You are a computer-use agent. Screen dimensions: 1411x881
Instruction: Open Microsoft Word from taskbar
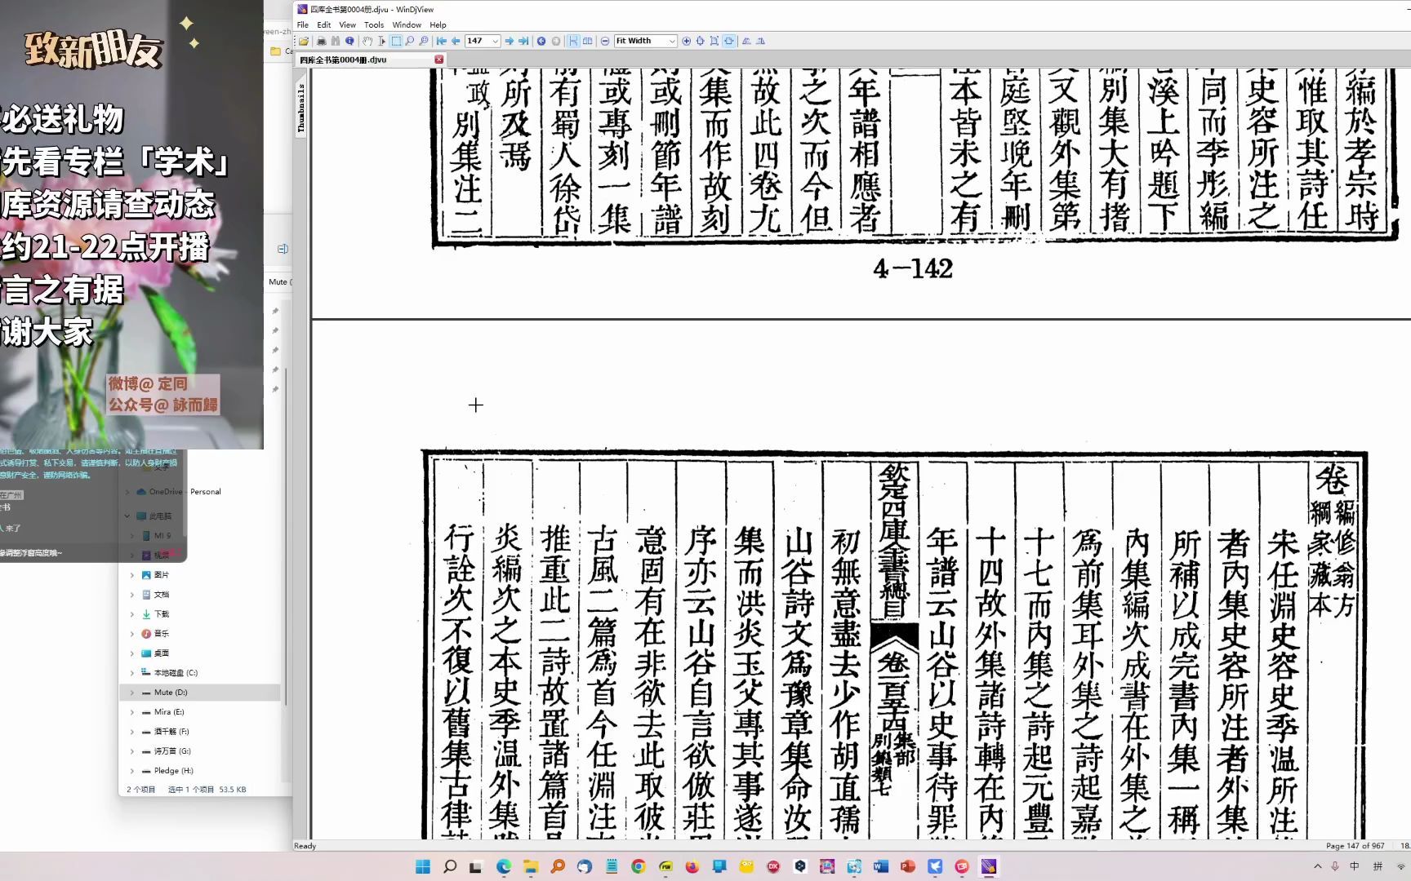click(x=881, y=866)
